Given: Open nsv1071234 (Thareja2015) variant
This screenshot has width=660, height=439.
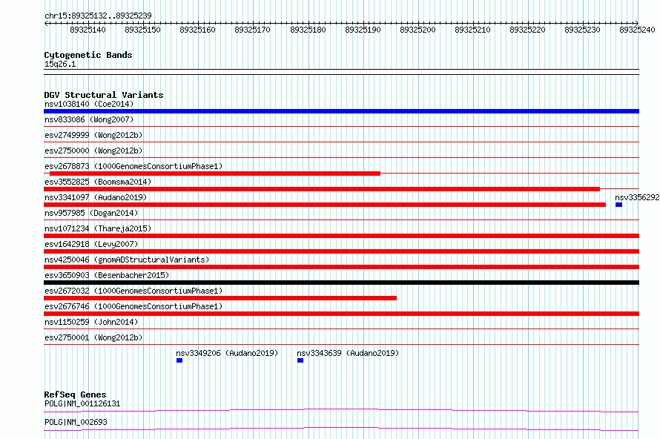Looking at the screenshot, I should pyautogui.click(x=98, y=228).
